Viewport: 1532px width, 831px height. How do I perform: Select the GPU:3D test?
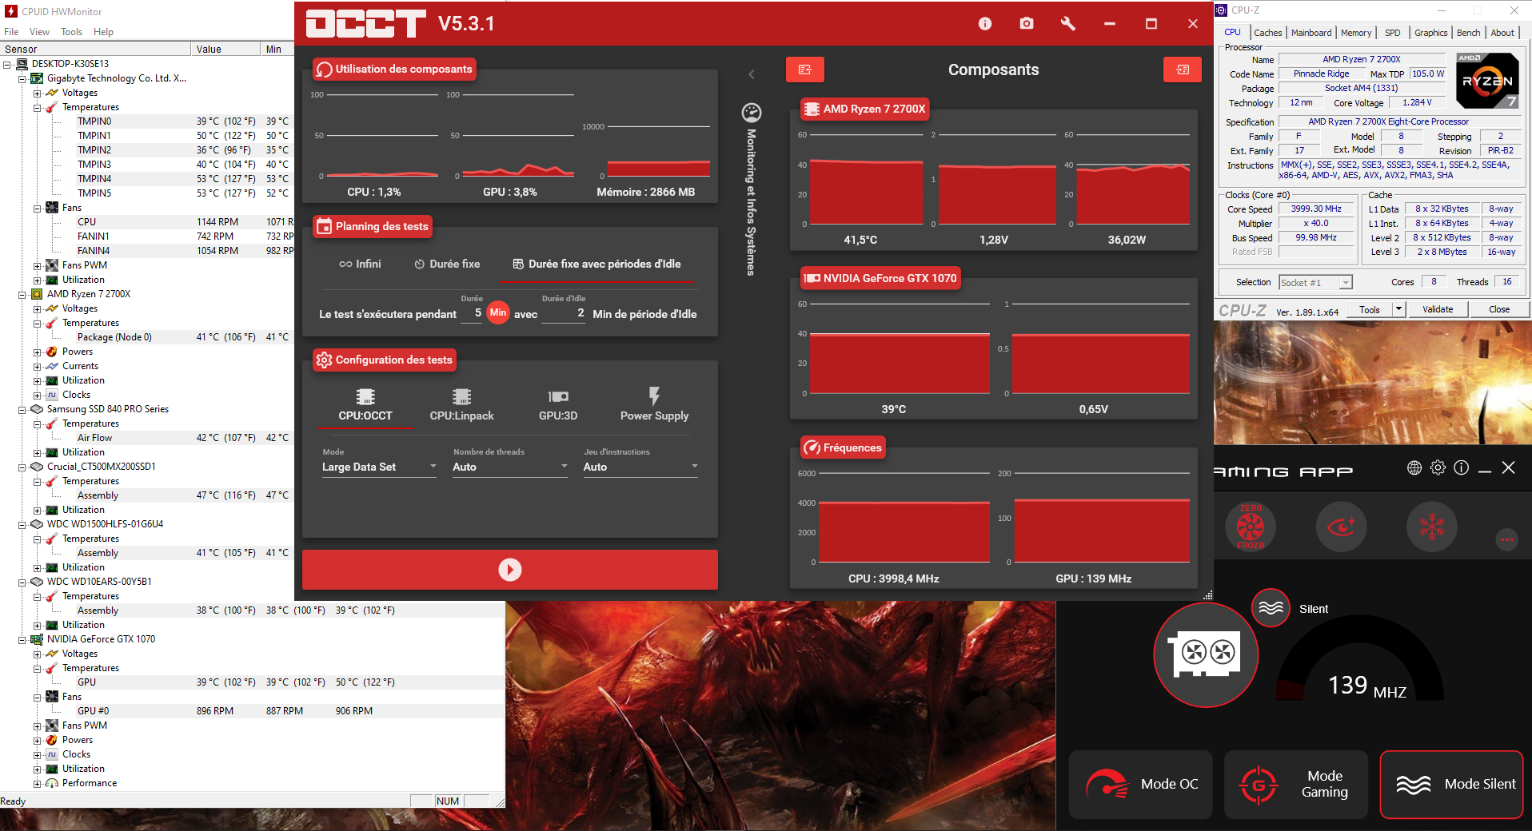[558, 405]
